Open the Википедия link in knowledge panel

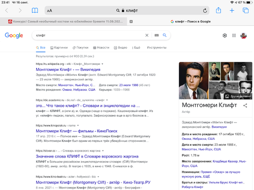click(219, 127)
